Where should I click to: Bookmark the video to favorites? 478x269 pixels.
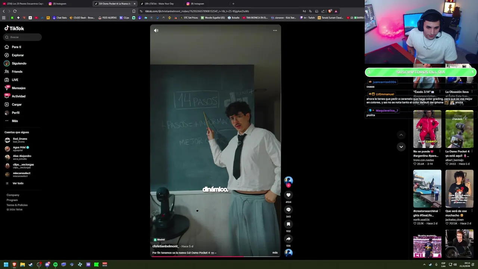288,224
